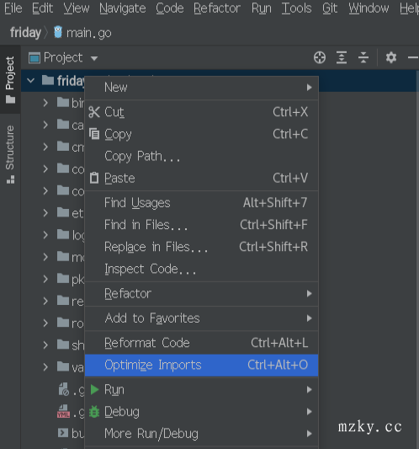Click the Debug bug icon
Viewport: 419px width, 449px height.
pos(94,411)
